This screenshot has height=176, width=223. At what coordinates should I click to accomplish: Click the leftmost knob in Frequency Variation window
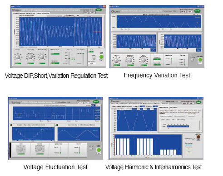tap(116, 60)
